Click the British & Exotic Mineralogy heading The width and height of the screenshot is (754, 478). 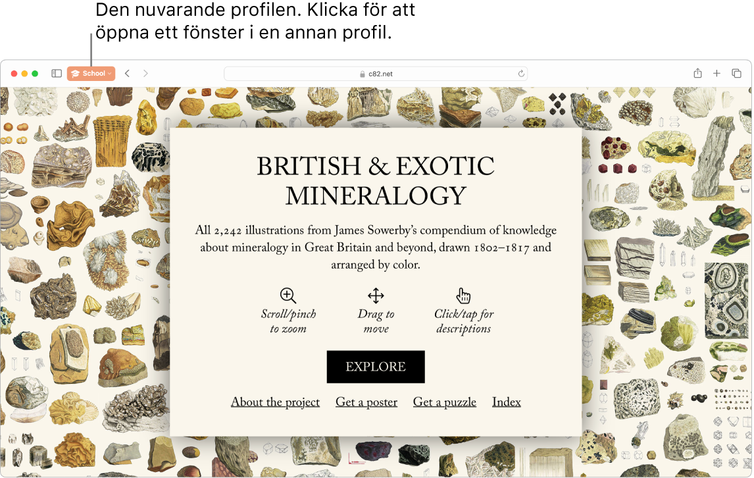[376, 181]
